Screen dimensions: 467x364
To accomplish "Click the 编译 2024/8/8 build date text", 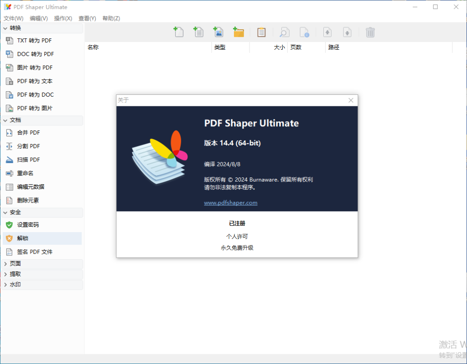I will click(222, 164).
